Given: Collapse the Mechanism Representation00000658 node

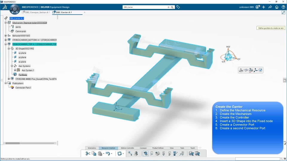Looking at the screenshot, I should tap(6, 23).
